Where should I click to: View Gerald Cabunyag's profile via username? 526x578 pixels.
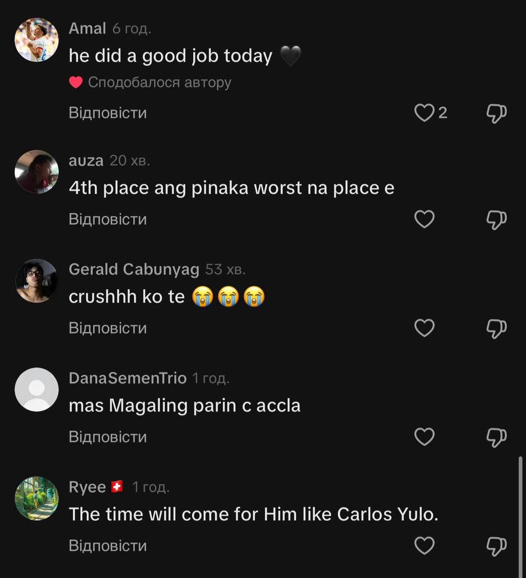[x=134, y=270]
